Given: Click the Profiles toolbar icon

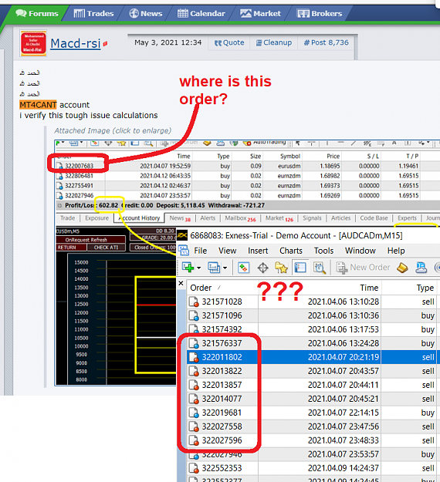Looking at the screenshot, I should point(214,268).
